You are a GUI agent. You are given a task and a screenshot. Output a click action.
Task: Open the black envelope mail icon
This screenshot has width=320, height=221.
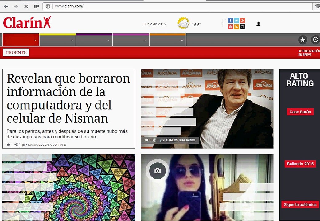242,27
